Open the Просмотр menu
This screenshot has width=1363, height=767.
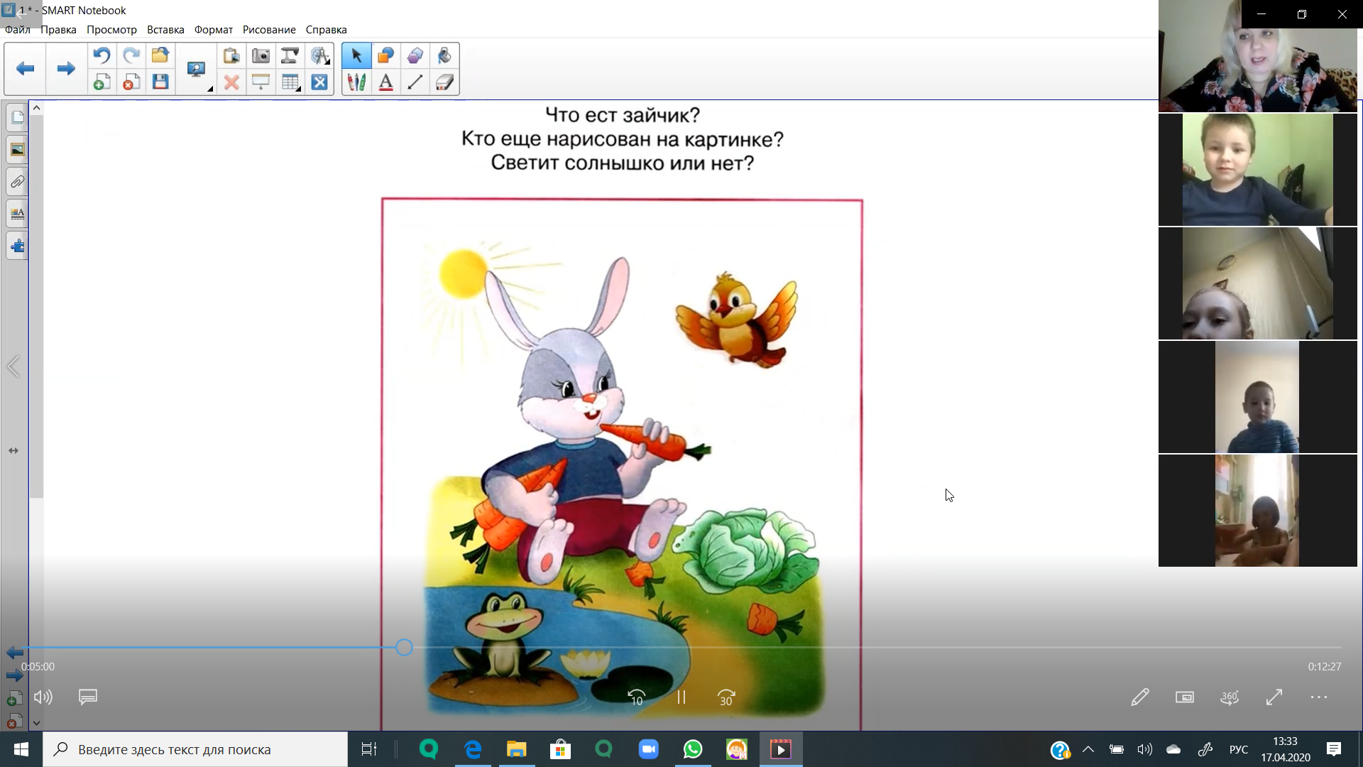[111, 30]
